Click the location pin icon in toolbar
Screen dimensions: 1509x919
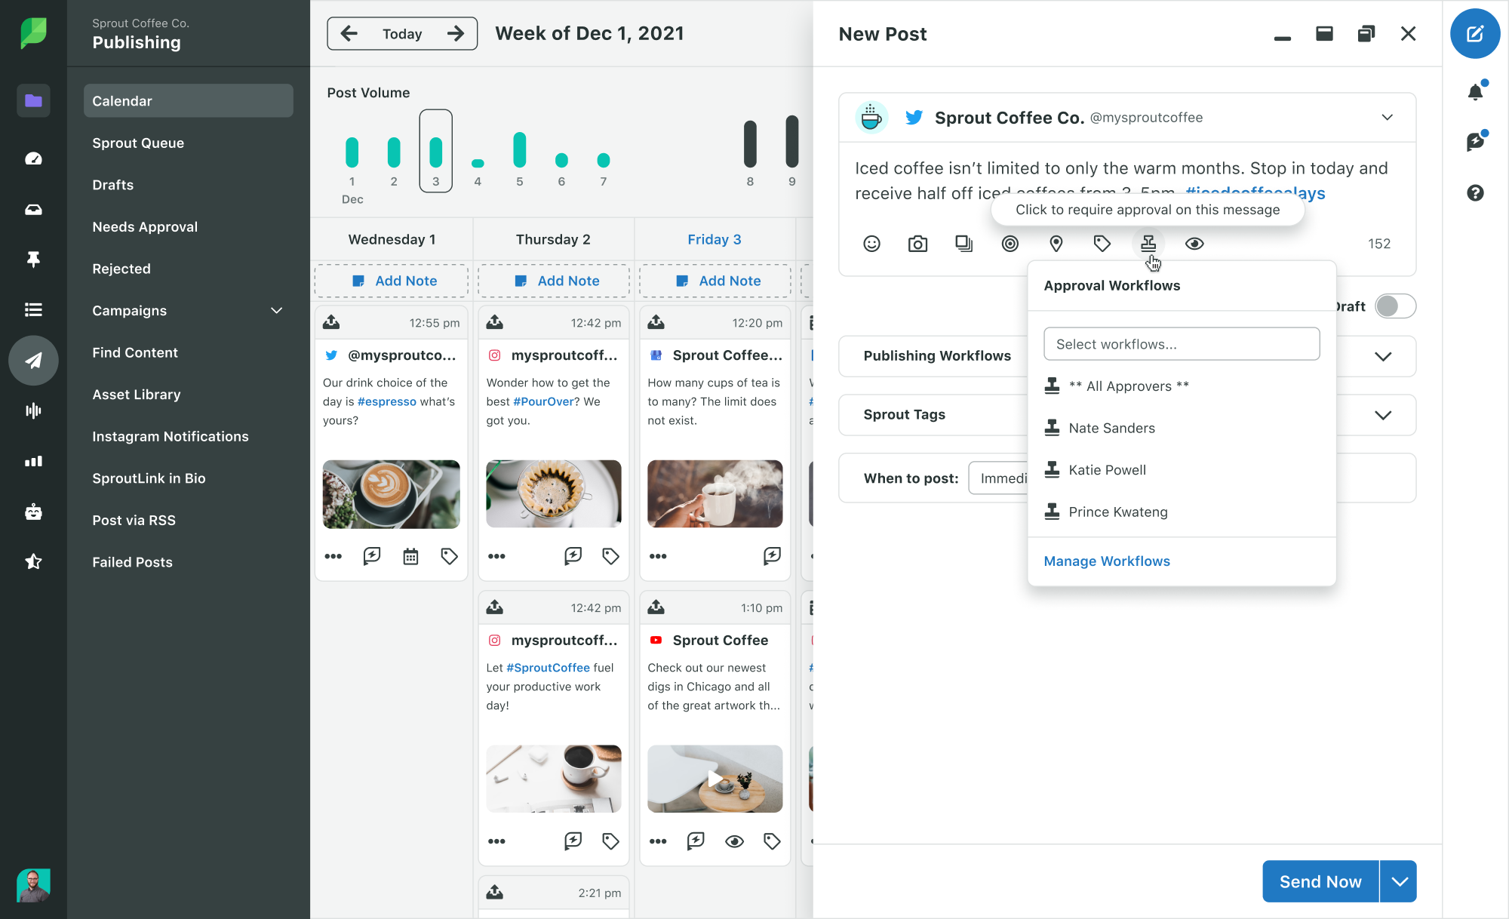click(x=1056, y=244)
